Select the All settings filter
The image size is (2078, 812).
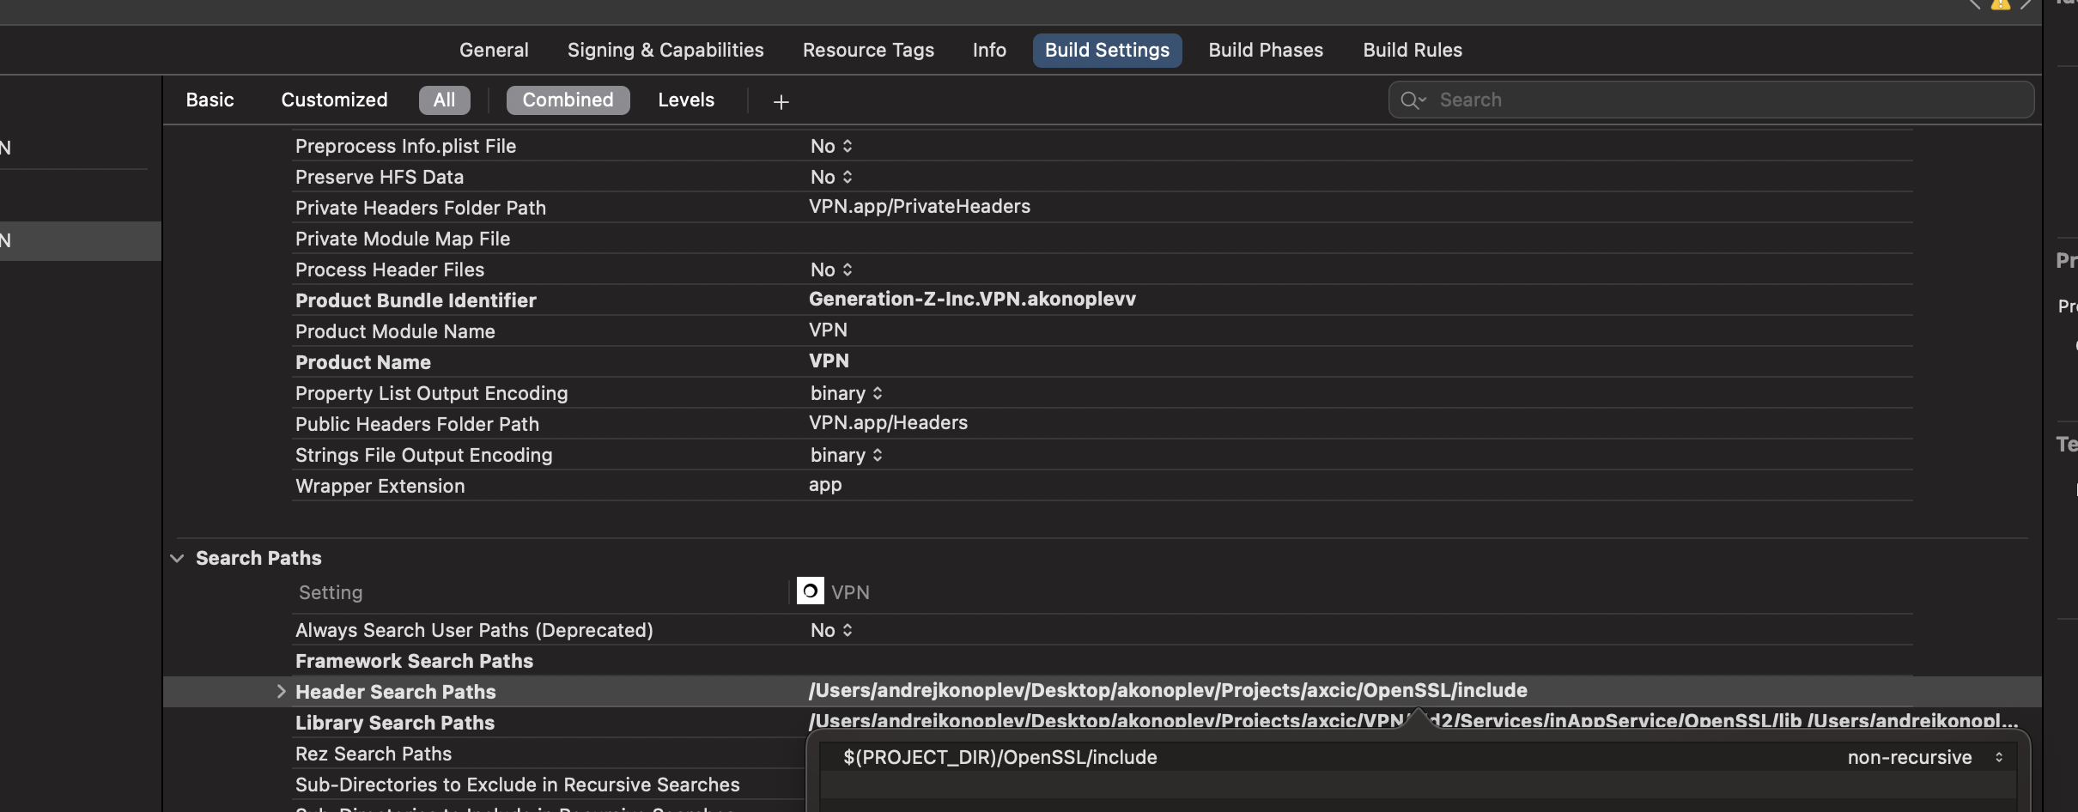(444, 100)
